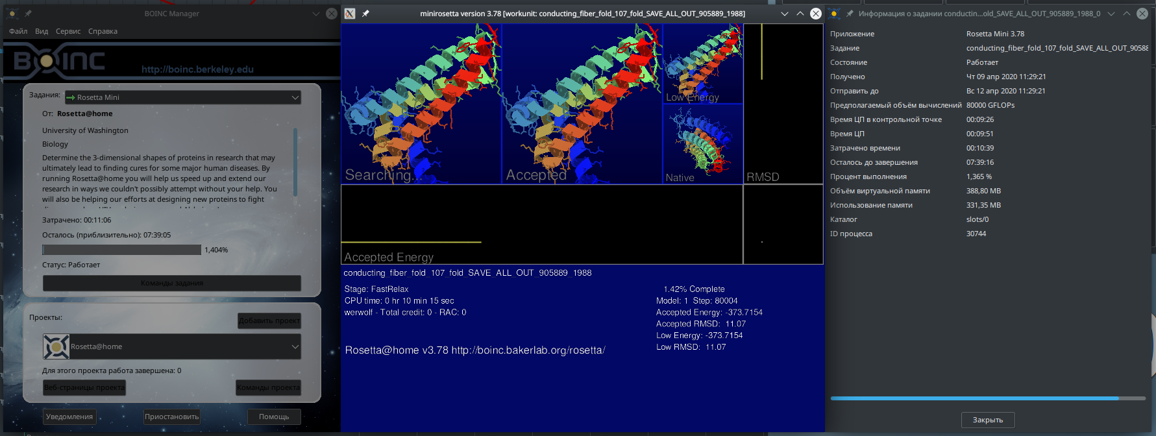Click the app icon in task info window title bar
Image resolution: width=1156 pixels, height=436 pixels.
(835, 13)
